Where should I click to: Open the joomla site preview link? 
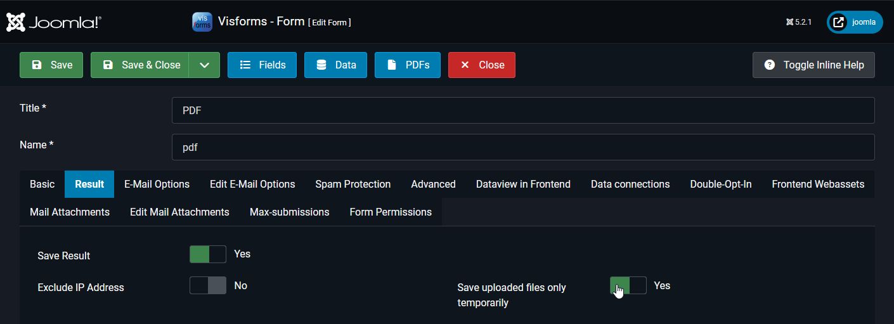tap(855, 22)
